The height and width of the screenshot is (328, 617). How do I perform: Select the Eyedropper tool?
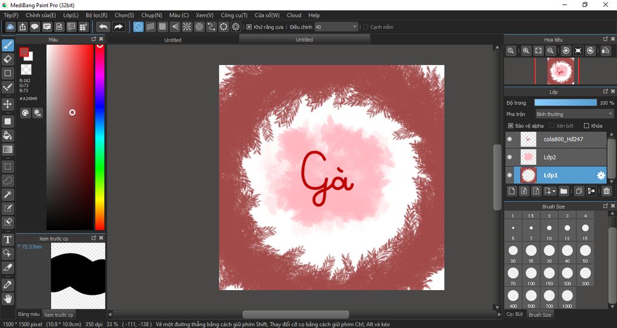7,285
